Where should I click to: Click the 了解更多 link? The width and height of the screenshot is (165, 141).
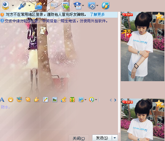coord(97,15)
